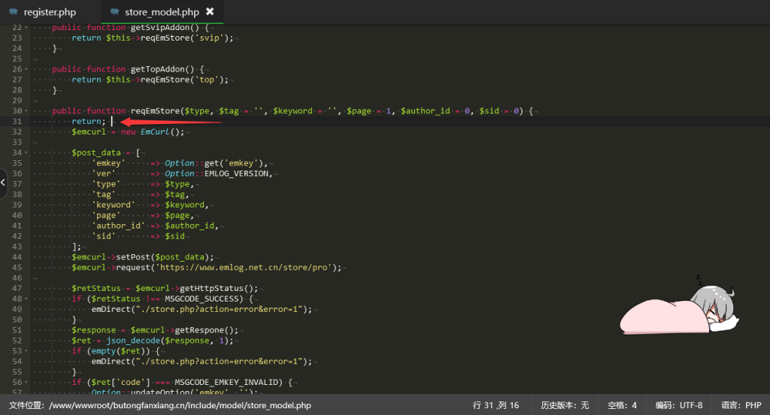Click the PHP icon on store_model.php tab

click(114, 12)
